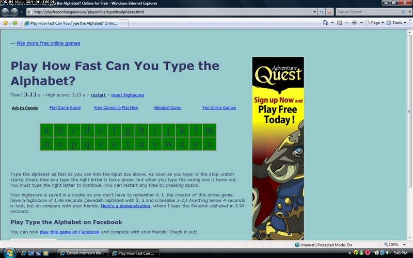Image resolution: width=413 pixels, height=258 pixels.
Task: Click the green messenger person tray icon
Action: point(361,253)
